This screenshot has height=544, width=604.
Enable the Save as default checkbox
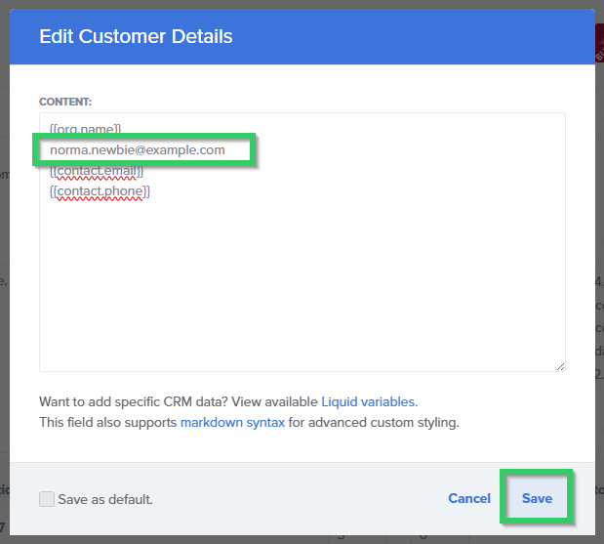47,499
